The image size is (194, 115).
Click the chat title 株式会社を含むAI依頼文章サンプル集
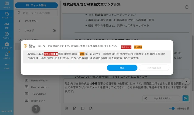pyautogui.click(x=92, y=4)
